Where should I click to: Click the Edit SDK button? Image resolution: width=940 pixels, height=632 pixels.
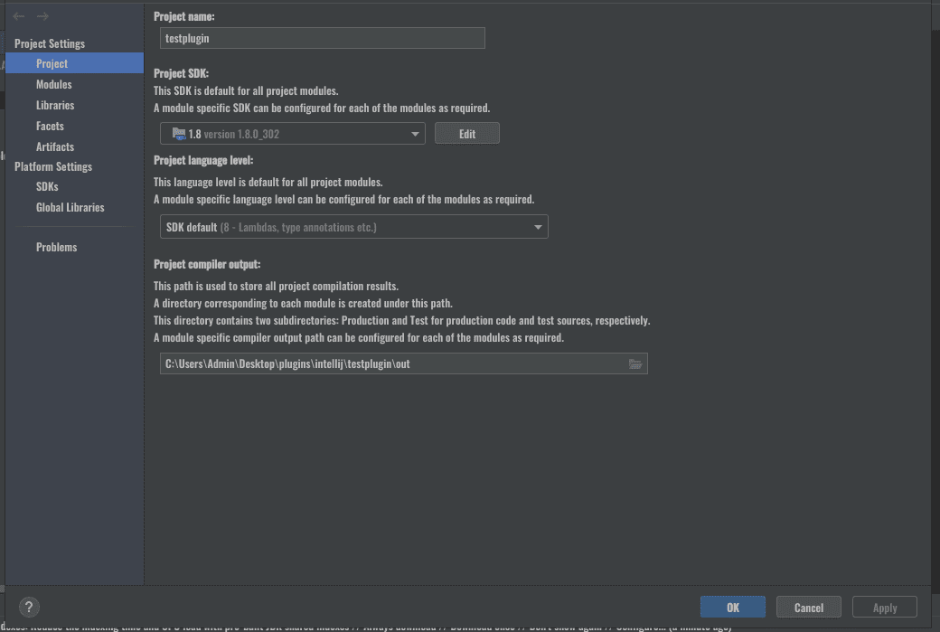466,134
